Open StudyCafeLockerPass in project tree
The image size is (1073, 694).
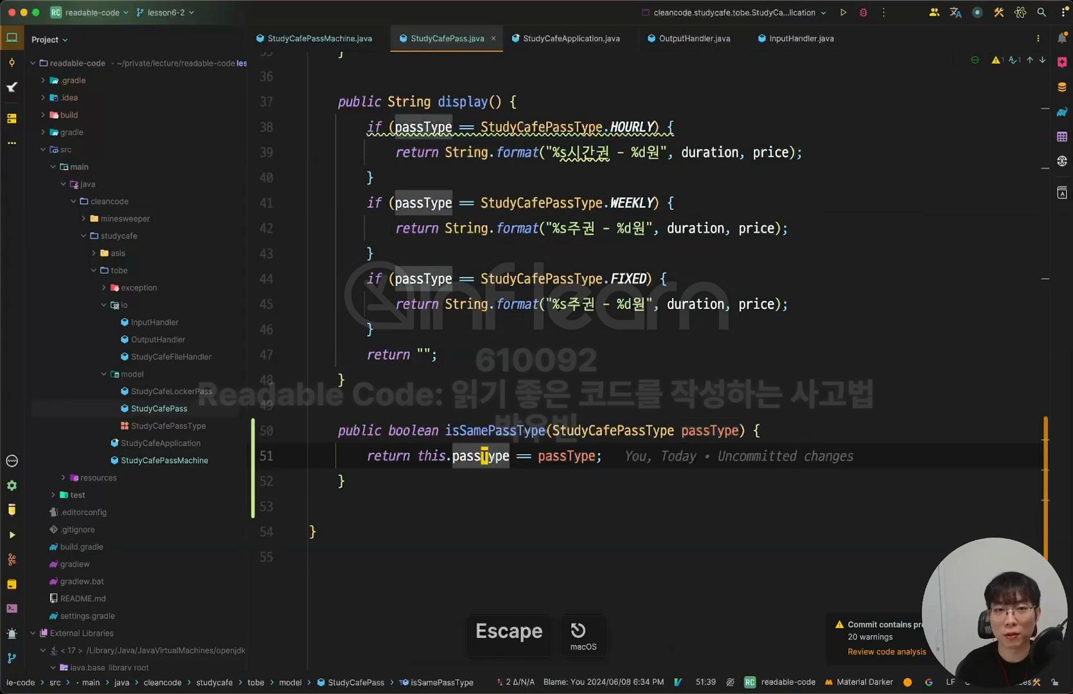pyautogui.click(x=166, y=391)
